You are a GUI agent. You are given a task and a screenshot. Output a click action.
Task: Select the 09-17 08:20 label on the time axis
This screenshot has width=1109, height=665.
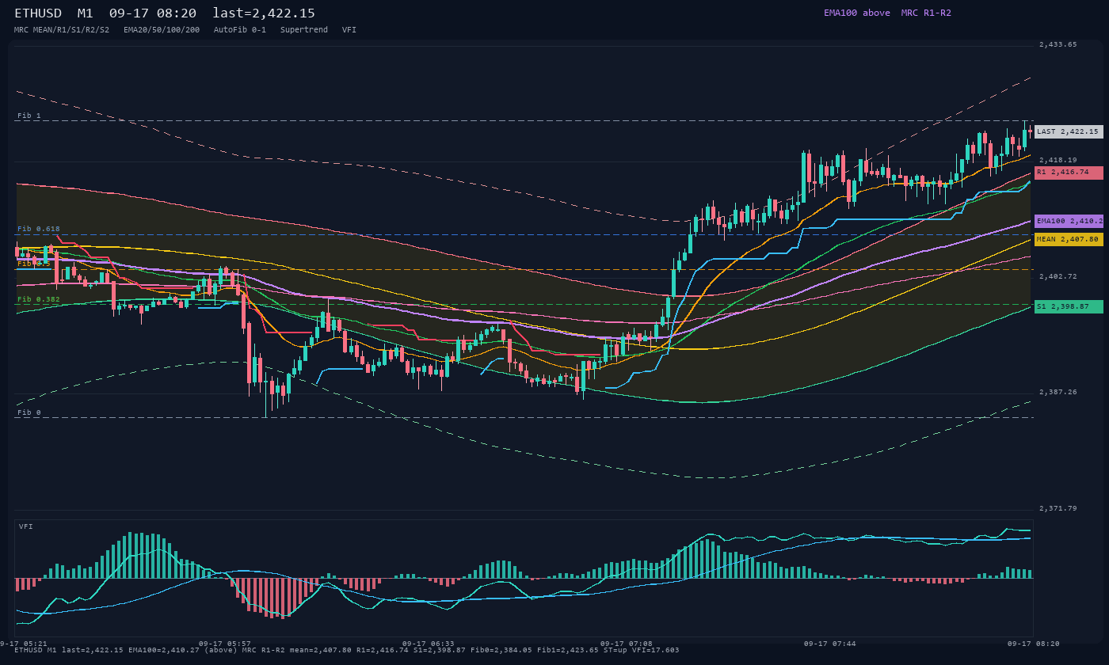pos(1034,644)
